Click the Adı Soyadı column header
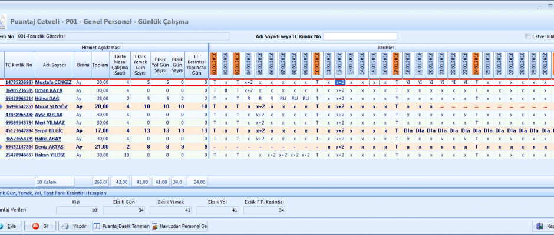Screen dimensions: 554x235 pyautogui.click(x=54, y=65)
